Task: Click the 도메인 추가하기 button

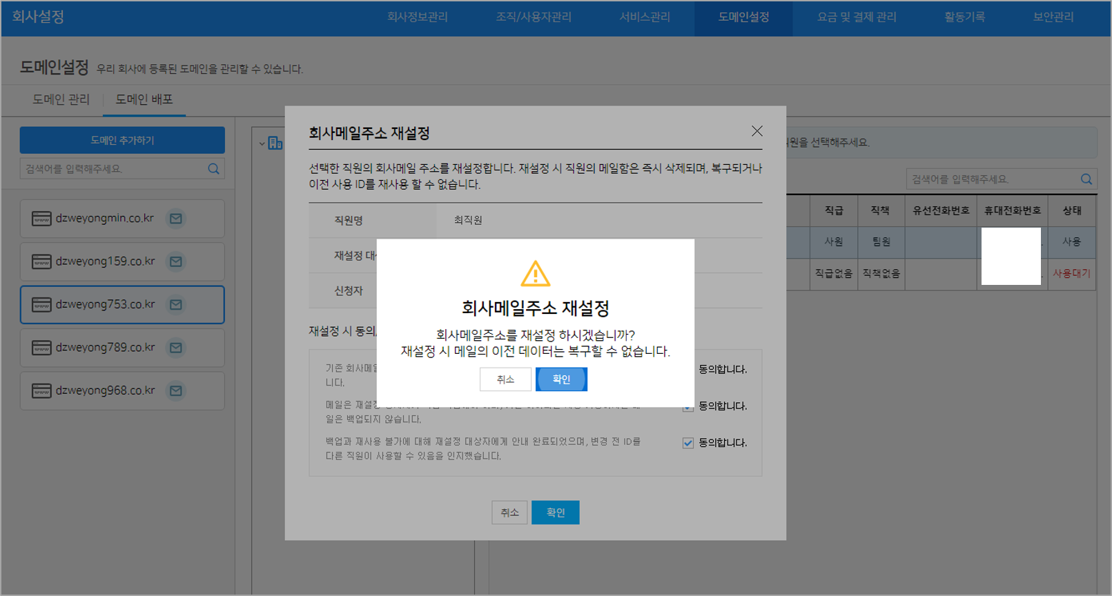Action: (x=122, y=140)
